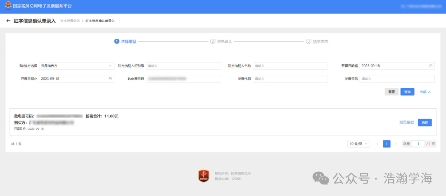Click the 对方纳税人识别号 input field
446x196 pixels.
183,66
